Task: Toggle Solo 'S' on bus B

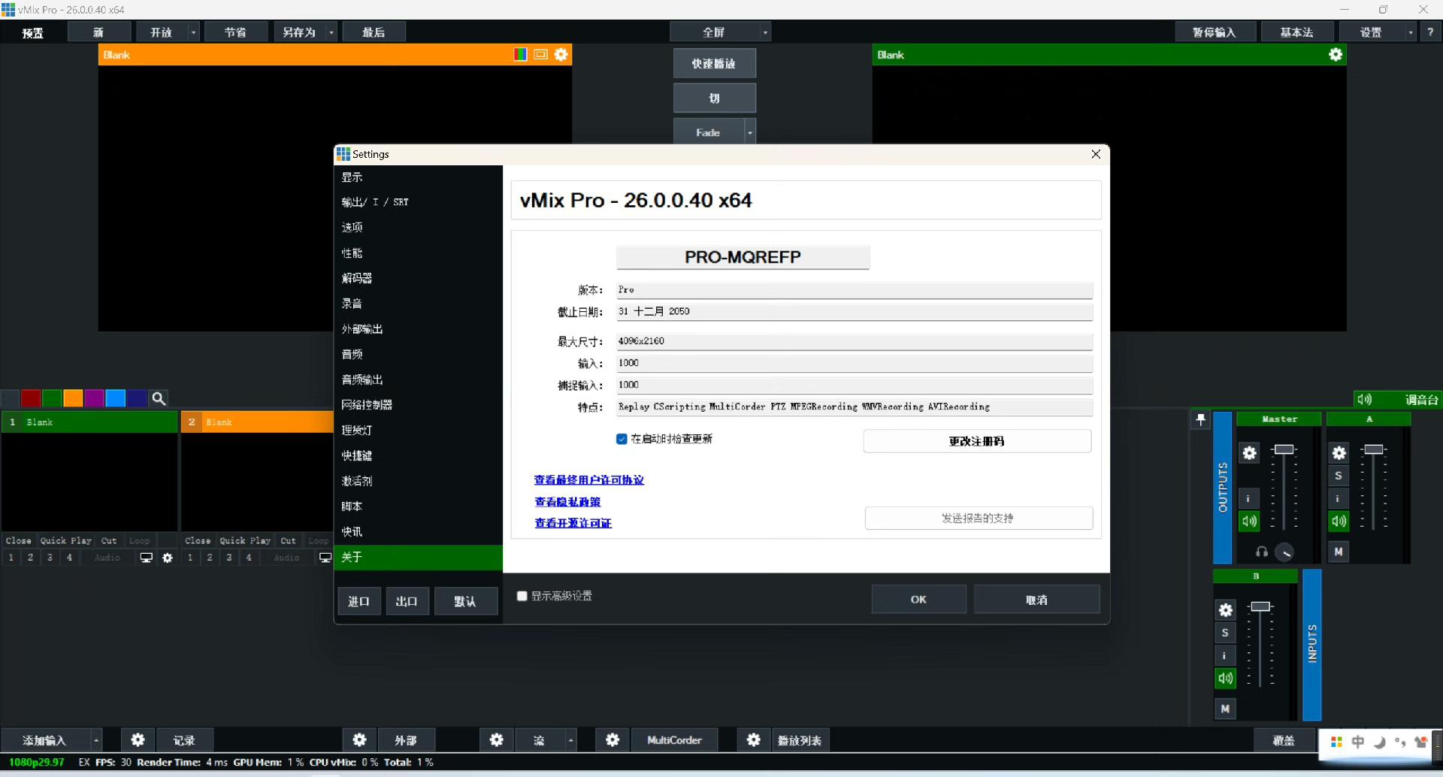Action: tap(1225, 633)
